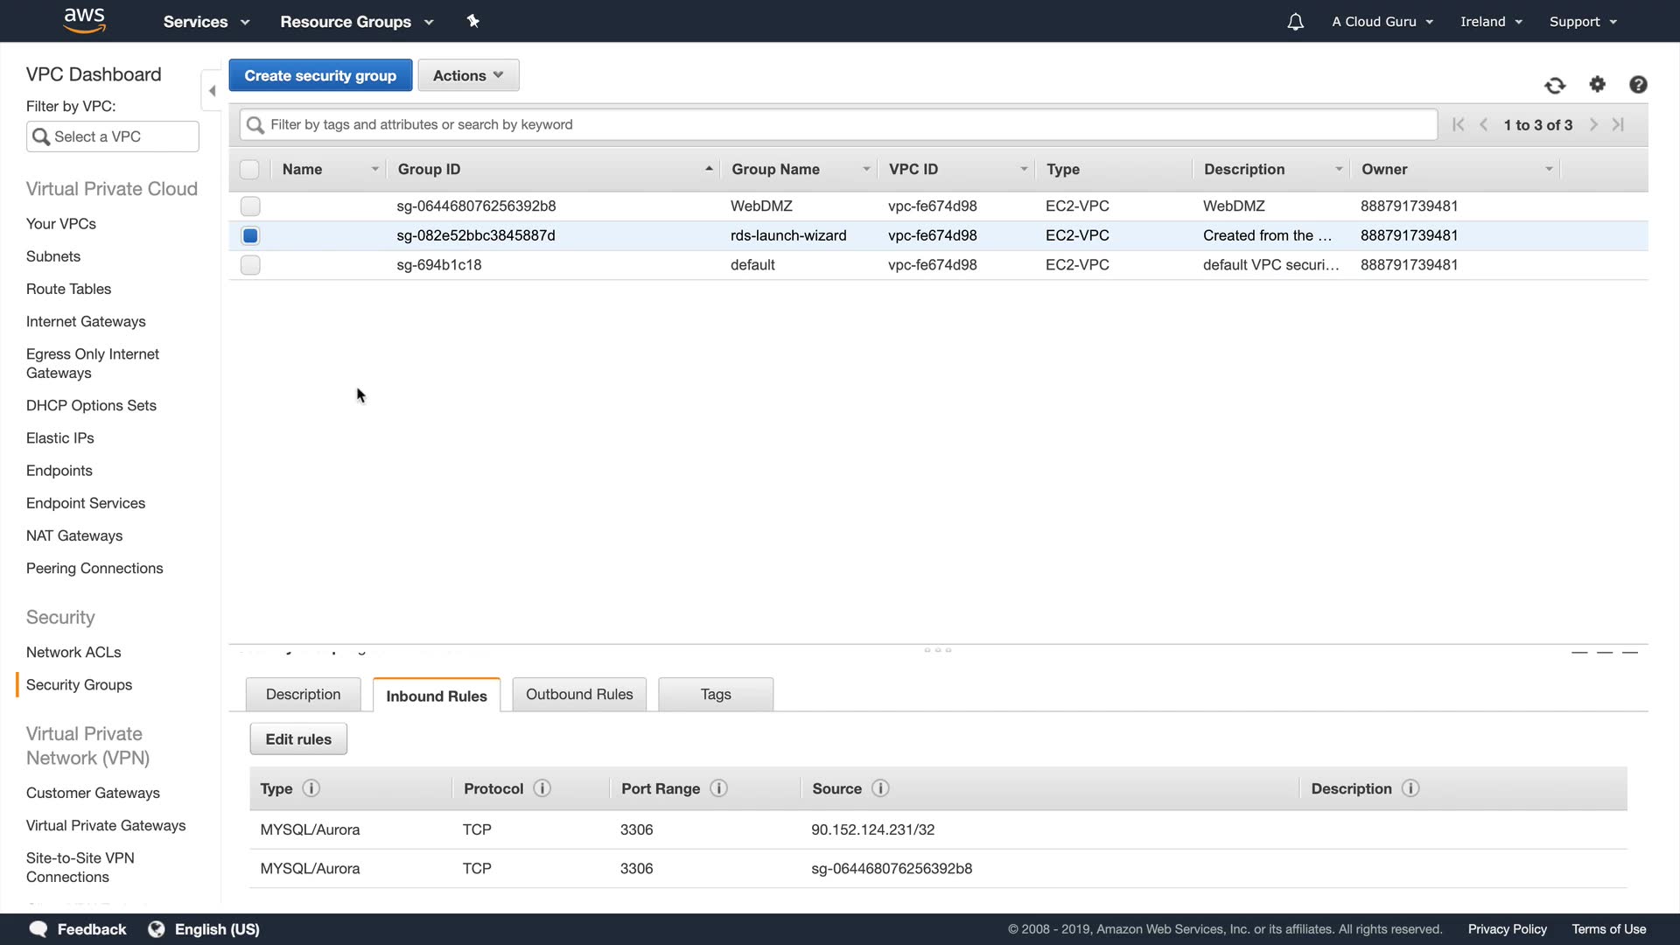Refresh the security groups list
The width and height of the screenshot is (1680, 945).
click(1555, 85)
